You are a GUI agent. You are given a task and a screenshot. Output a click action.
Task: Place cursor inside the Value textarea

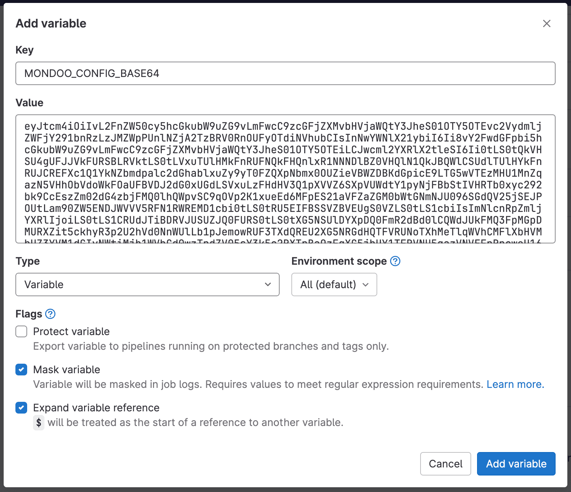click(285, 179)
